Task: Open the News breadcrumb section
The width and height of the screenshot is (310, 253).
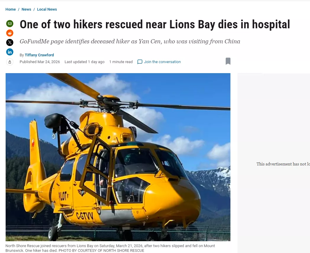Action: pos(26,9)
